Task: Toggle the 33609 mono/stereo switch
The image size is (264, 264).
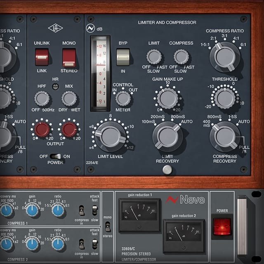Action: tap(108, 226)
